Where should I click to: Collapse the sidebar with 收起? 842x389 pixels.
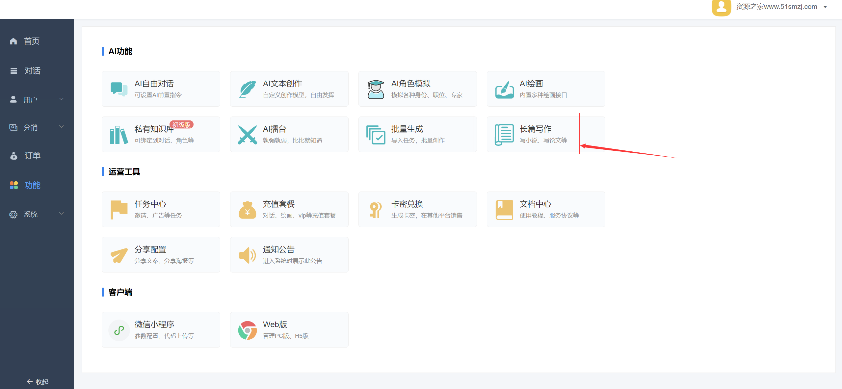pos(37,382)
